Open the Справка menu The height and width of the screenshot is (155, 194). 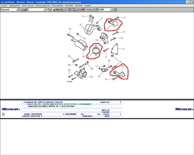(x=88, y=5)
